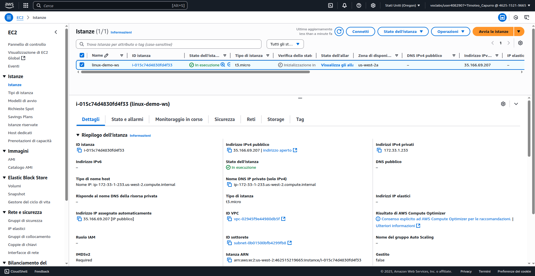
Task: Switch to the Stato e allarmi tab
Action: click(x=127, y=119)
